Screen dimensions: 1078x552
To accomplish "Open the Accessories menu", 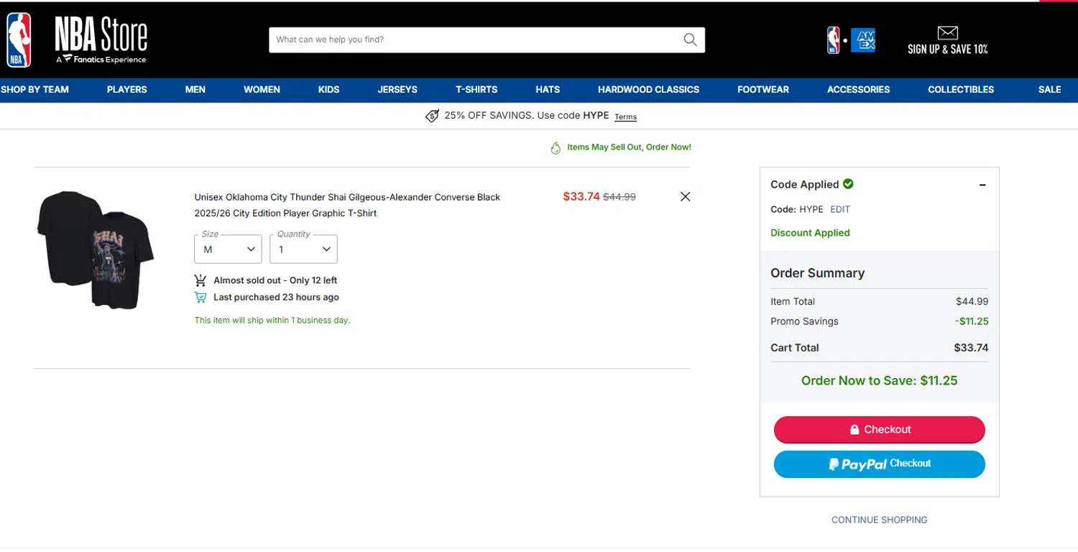I will click(858, 90).
